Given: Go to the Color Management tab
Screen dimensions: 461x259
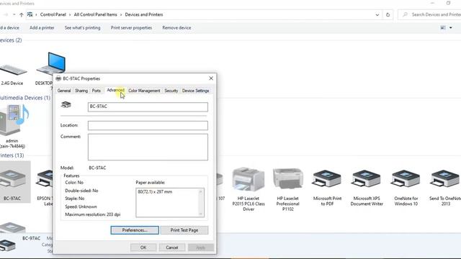Looking at the screenshot, I should click(x=144, y=91).
